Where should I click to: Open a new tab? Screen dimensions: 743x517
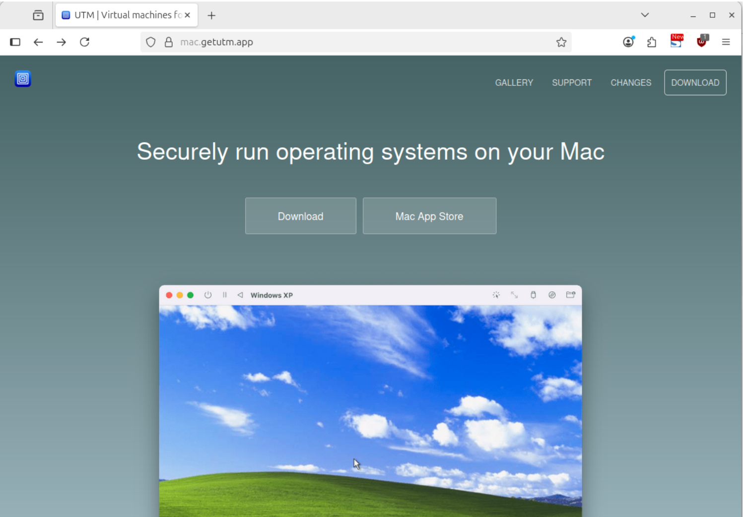[x=211, y=15]
